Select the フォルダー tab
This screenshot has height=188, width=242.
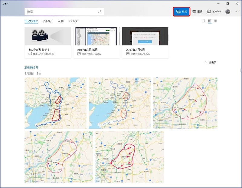point(74,21)
